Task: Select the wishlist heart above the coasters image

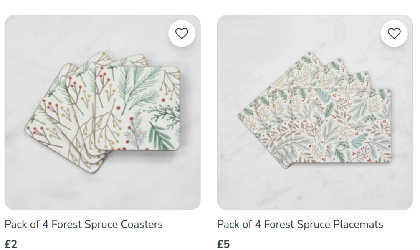Action: (181, 34)
